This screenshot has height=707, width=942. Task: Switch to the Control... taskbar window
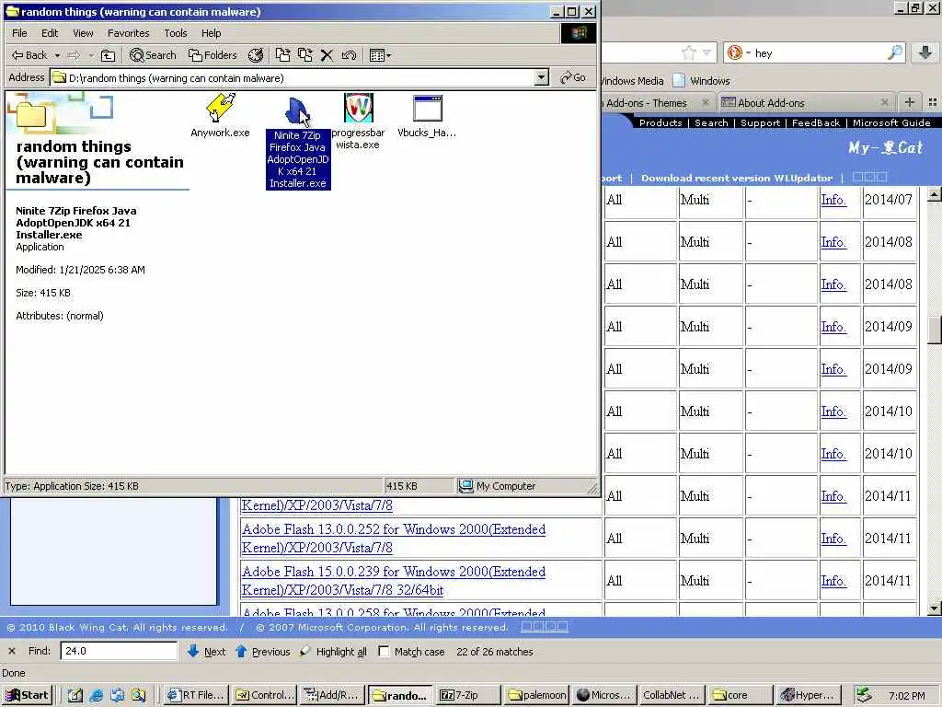pos(265,695)
